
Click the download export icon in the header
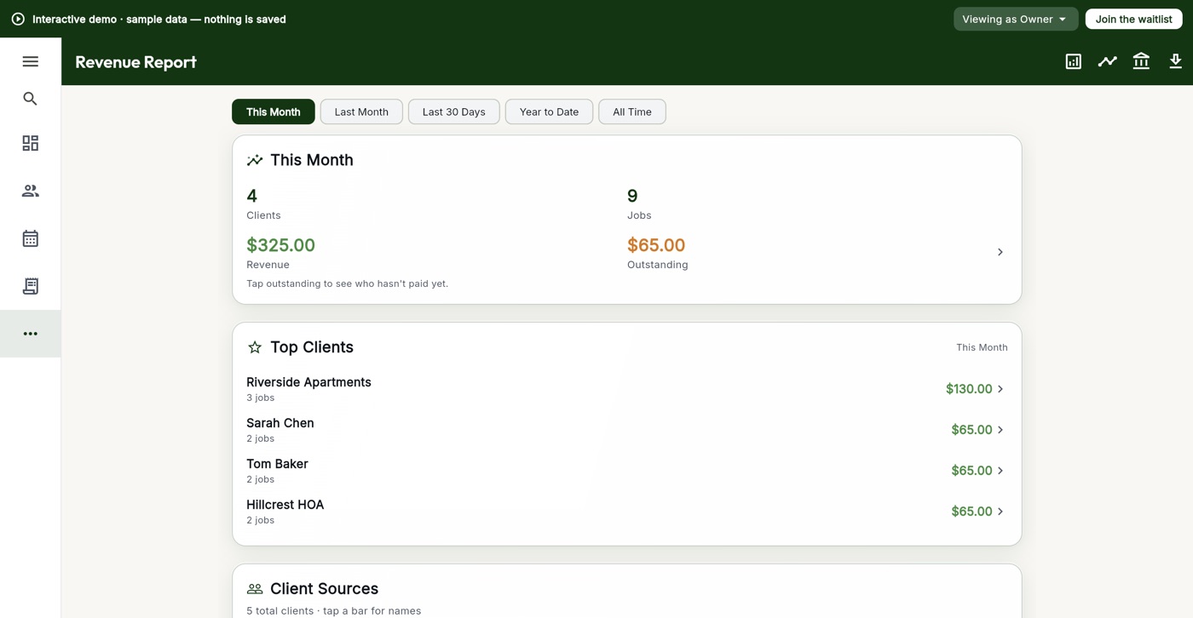pos(1175,61)
